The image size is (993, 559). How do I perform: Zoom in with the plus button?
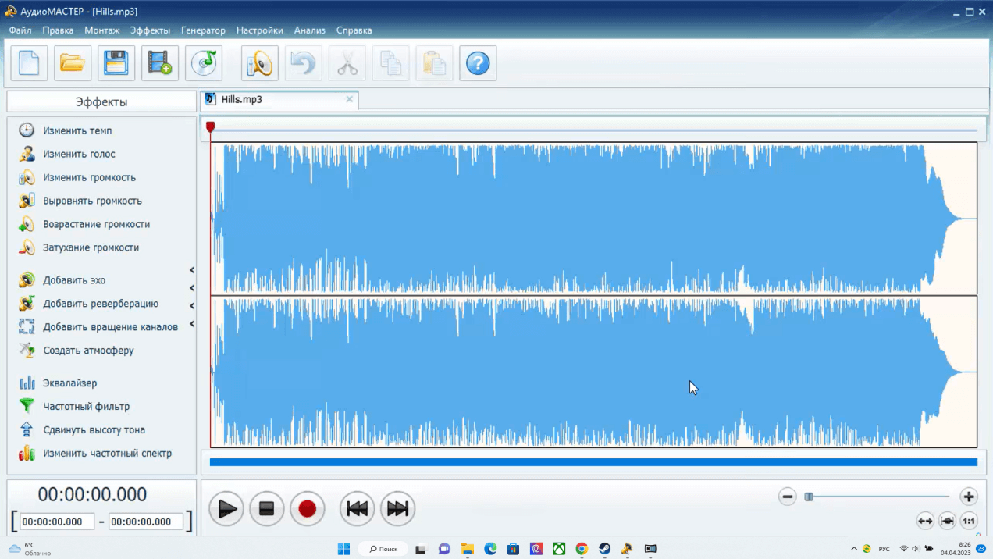(969, 497)
